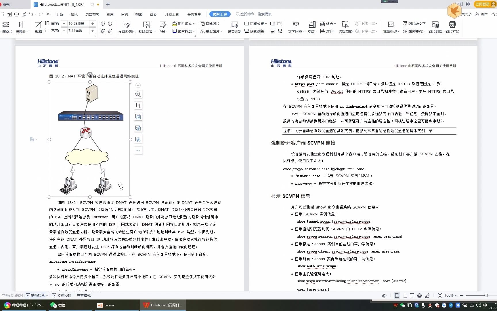The image size is (497, 311).
Task: Toggle the writing mode pen icon
Action: (x=427, y=295)
